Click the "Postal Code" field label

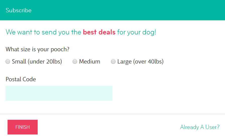tap(21, 79)
